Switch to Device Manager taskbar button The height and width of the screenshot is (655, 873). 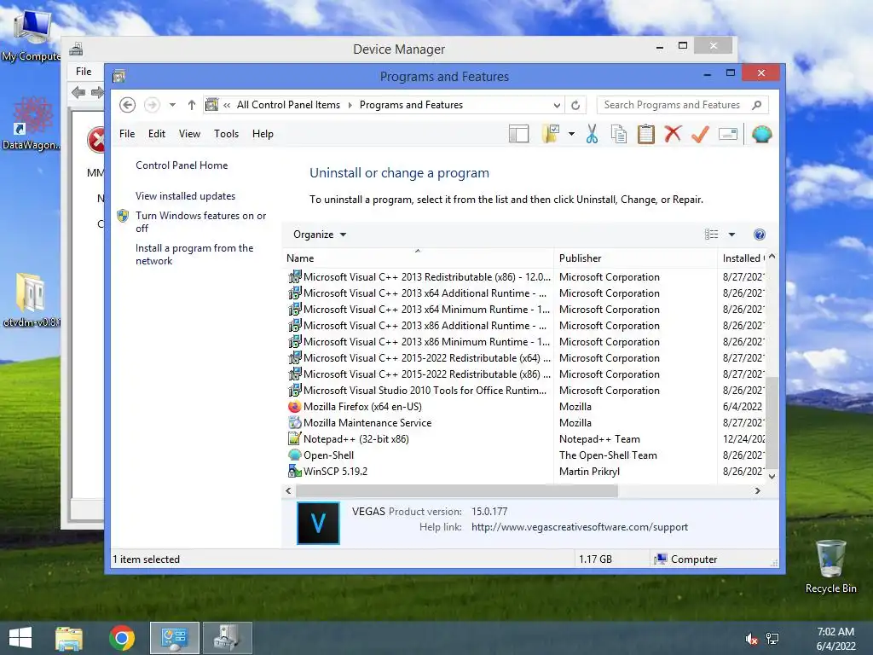pyautogui.click(x=228, y=638)
